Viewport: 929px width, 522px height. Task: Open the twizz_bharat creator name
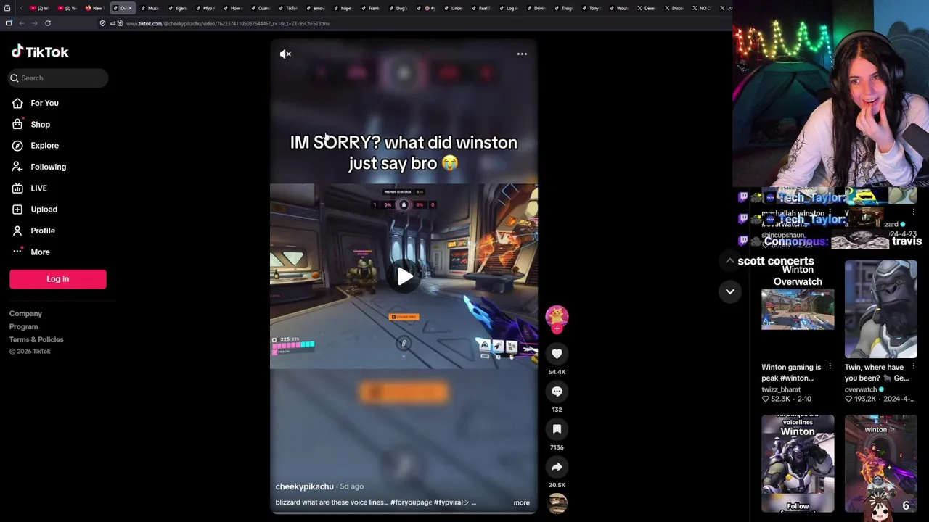(781, 389)
